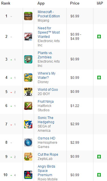Open the Plants vs. Zombies title link
Image resolution: width=107 pixels, height=181 pixels.
click(45, 55)
